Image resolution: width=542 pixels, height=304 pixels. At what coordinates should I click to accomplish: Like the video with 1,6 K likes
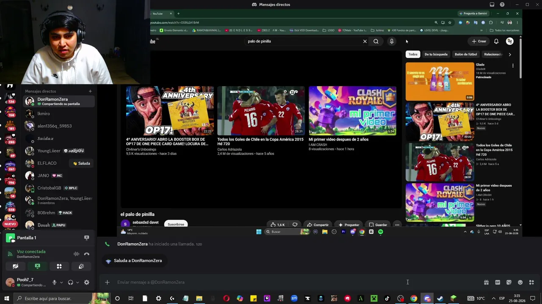pyautogui.click(x=278, y=225)
